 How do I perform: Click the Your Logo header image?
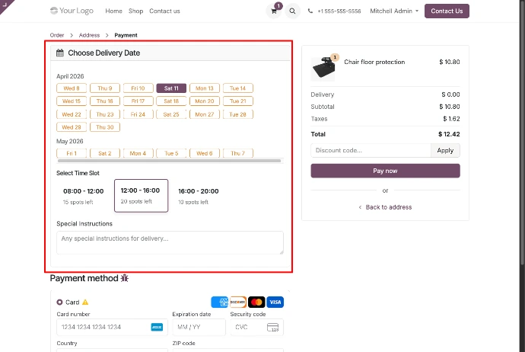click(x=71, y=11)
